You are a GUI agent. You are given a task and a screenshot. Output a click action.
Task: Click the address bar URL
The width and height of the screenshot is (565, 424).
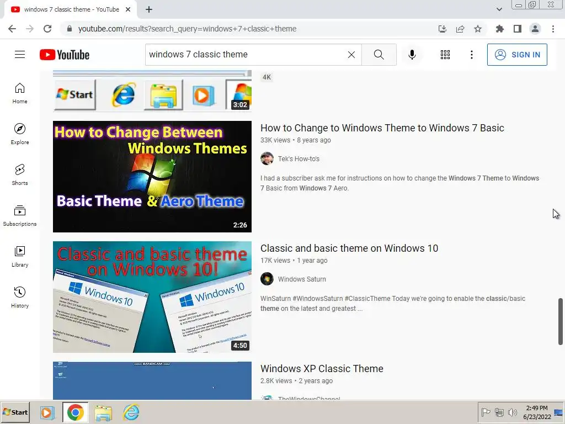[187, 29]
